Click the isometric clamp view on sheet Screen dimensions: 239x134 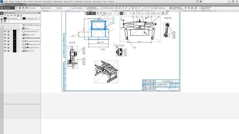point(106,72)
